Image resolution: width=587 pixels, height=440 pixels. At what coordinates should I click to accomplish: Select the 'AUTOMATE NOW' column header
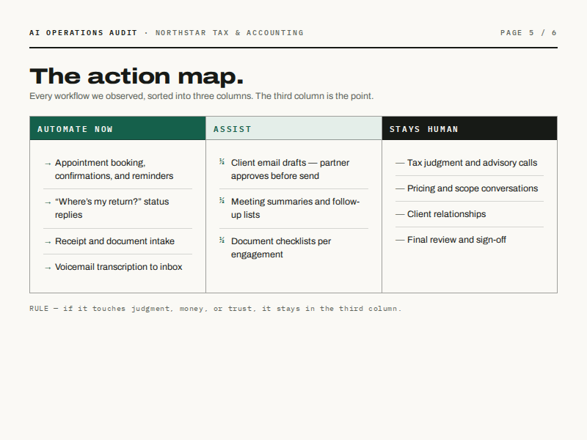point(117,128)
